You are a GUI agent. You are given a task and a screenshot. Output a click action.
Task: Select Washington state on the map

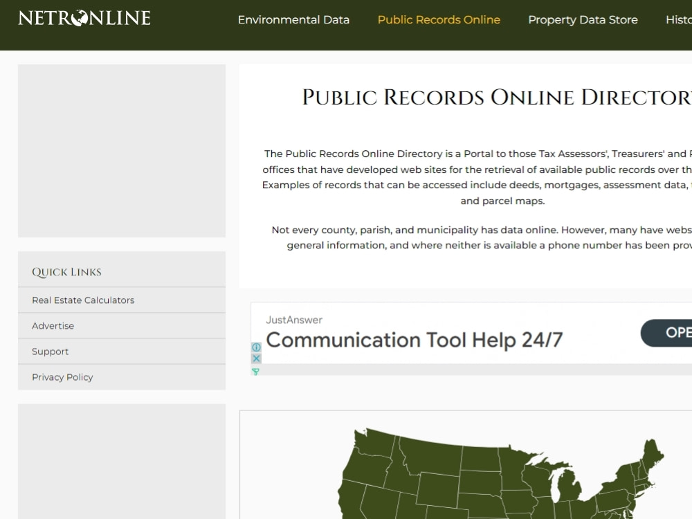coord(375,443)
